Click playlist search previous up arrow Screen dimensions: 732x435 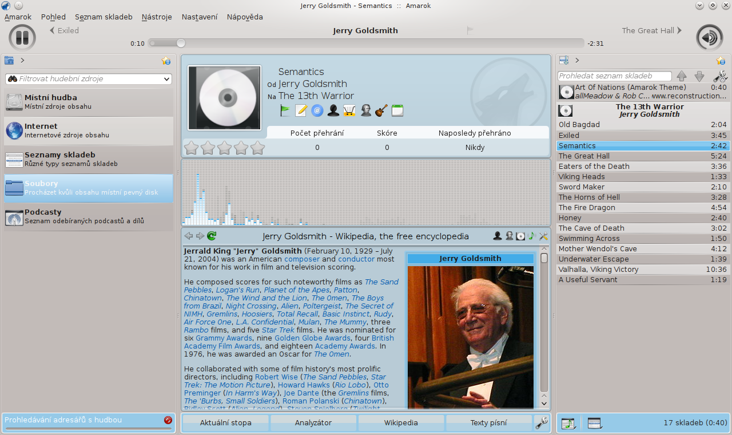point(681,76)
